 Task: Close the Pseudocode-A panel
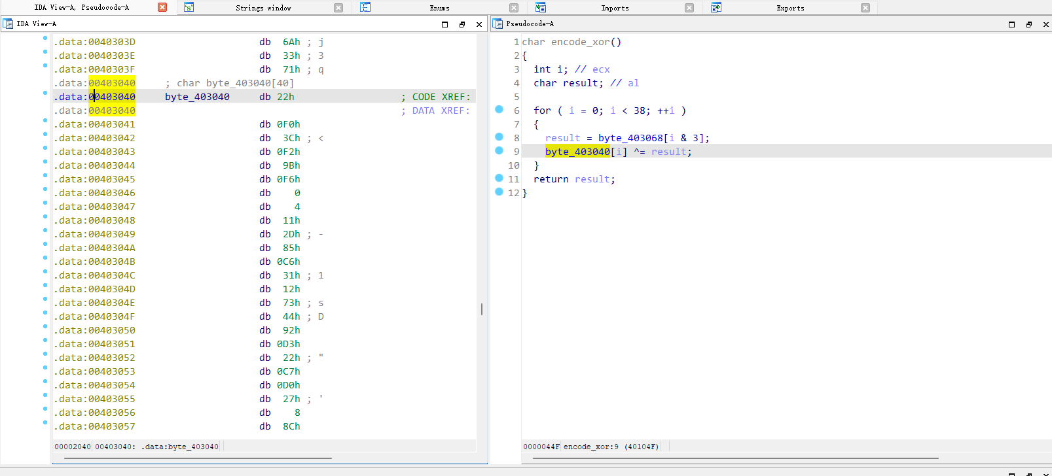tap(1046, 24)
